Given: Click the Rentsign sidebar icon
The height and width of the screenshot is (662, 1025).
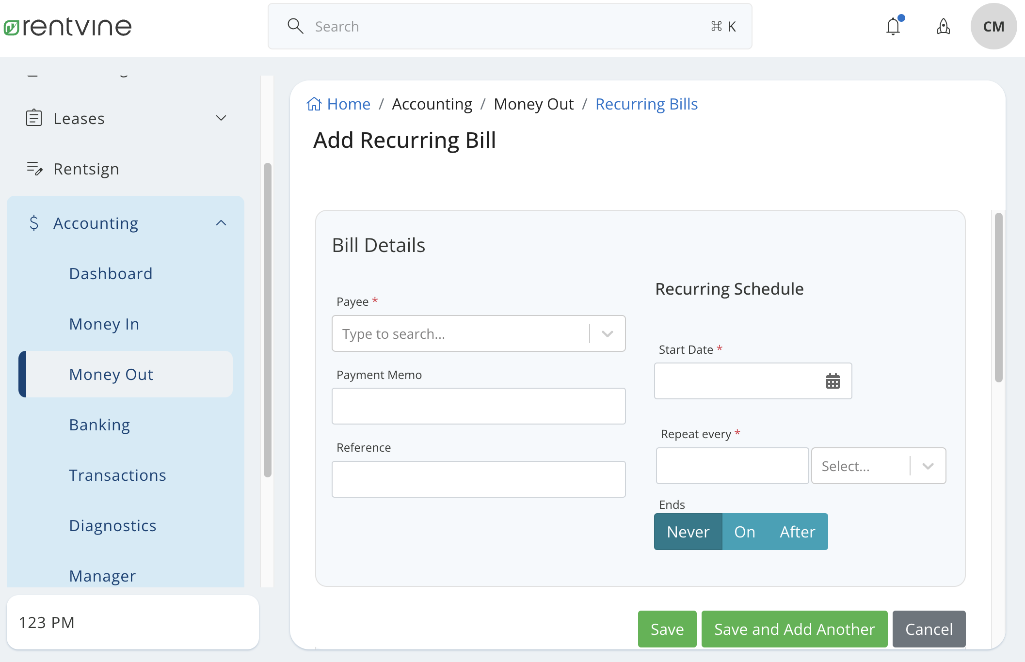Looking at the screenshot, I should (x=34, y=169).
